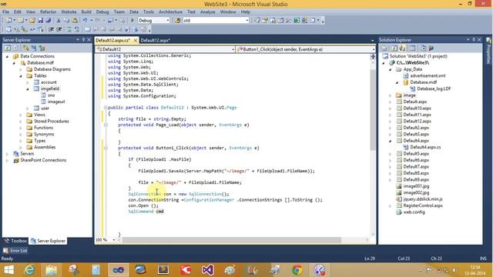This screenshot has width=493, height=277.
Task: Select jquery.ddslick.min.js in Solution Explorer
Action: pos(423,199)
